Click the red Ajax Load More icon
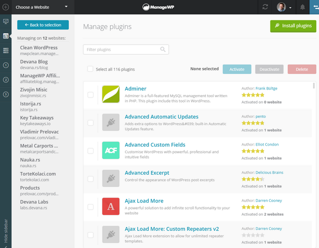This screenshot has width=319, height=248. 111,206
